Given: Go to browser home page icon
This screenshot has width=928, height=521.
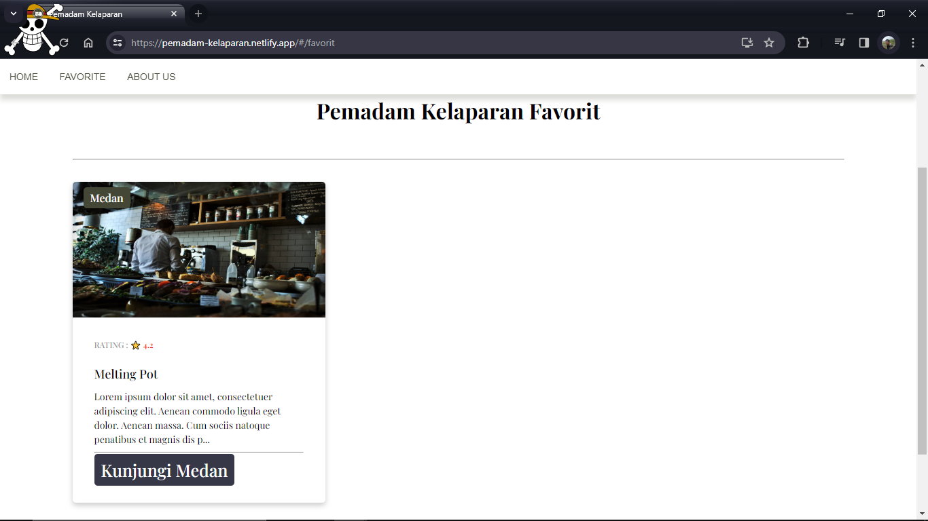Looking at the screenshot, I should coord(88,43).
